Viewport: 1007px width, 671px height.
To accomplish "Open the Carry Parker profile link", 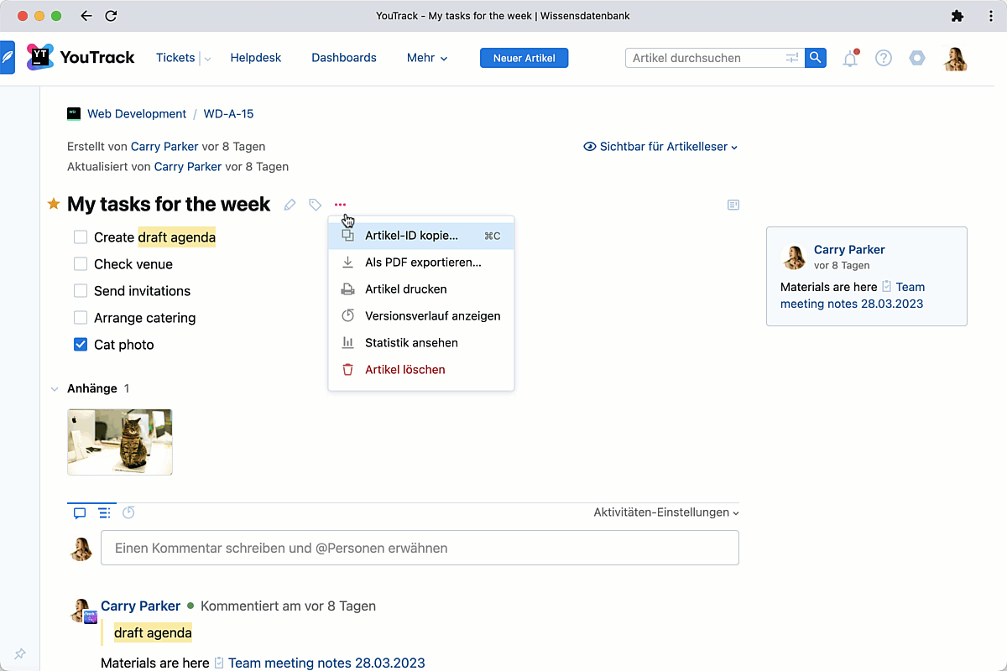I will pos(164,146).
